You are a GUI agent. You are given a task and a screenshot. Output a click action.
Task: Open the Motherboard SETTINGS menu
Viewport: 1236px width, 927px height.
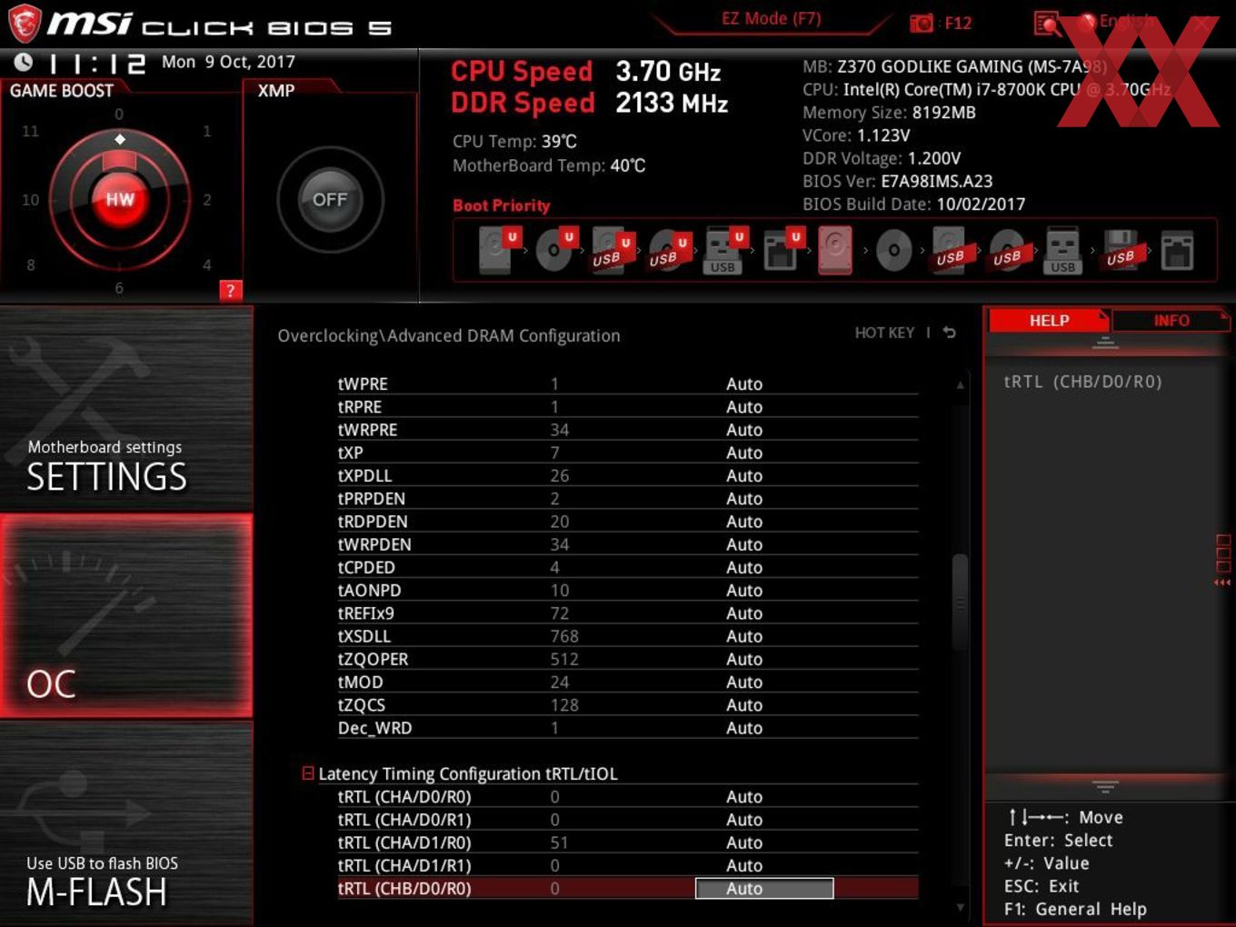click(126, 408)
